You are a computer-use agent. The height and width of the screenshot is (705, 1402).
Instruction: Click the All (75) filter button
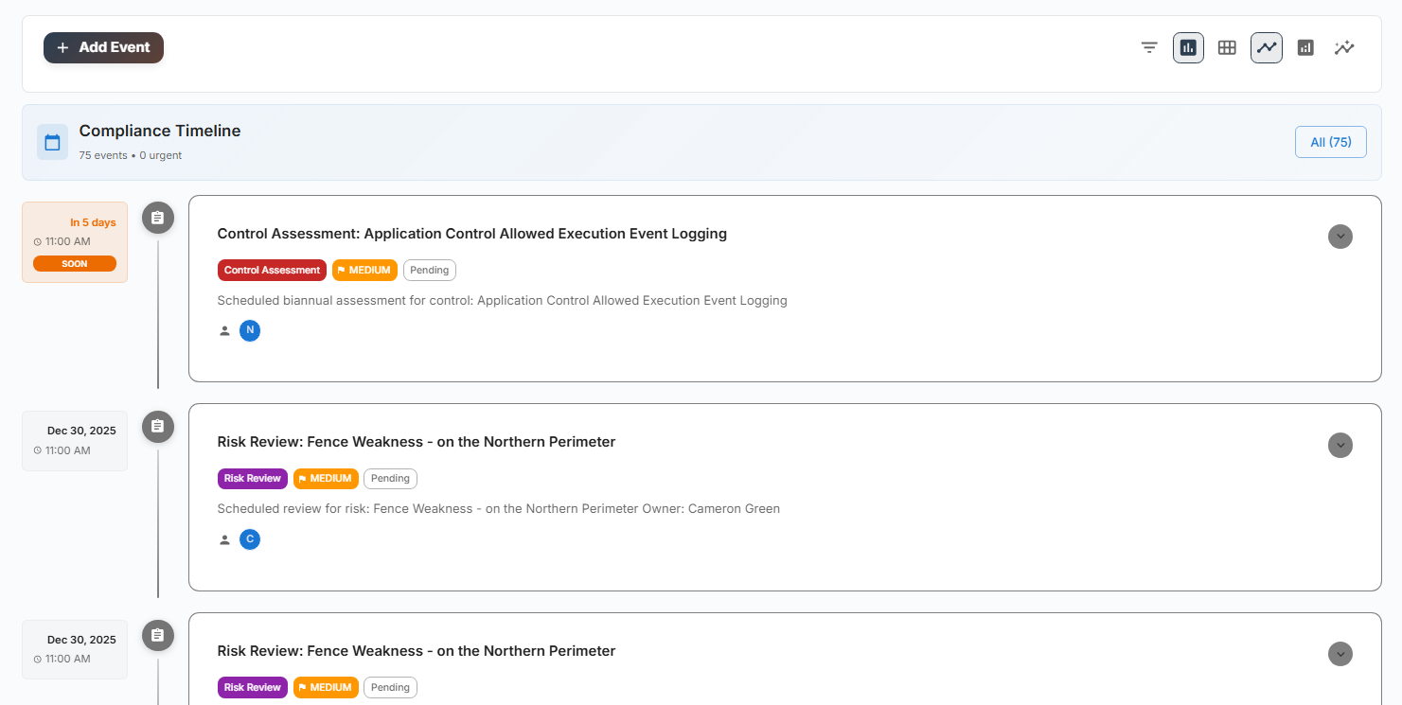pos(1330,142)
